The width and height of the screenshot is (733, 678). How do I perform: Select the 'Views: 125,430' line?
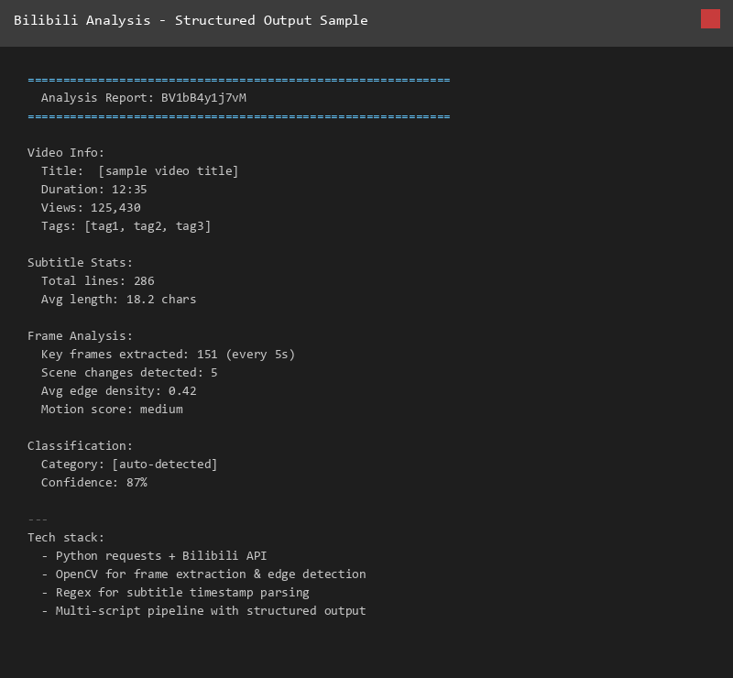coord(91,208)
